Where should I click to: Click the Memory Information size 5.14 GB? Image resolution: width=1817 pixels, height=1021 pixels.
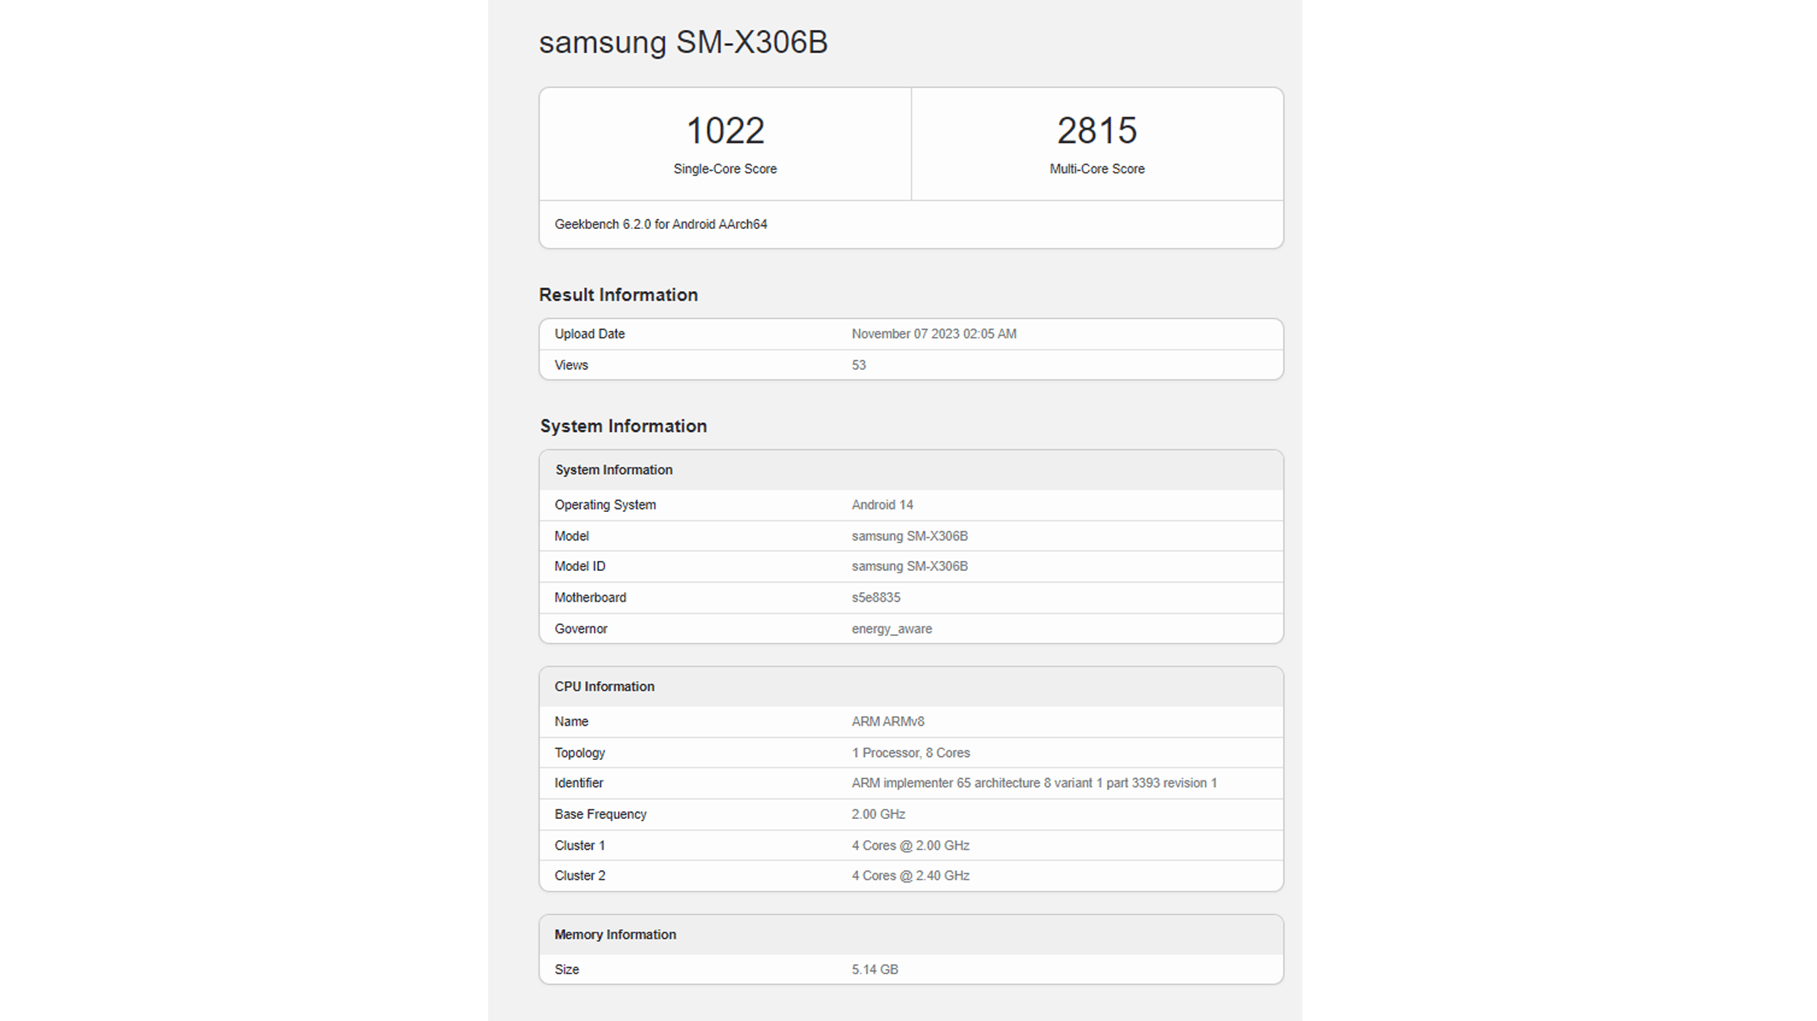click(x=873, y=969)
